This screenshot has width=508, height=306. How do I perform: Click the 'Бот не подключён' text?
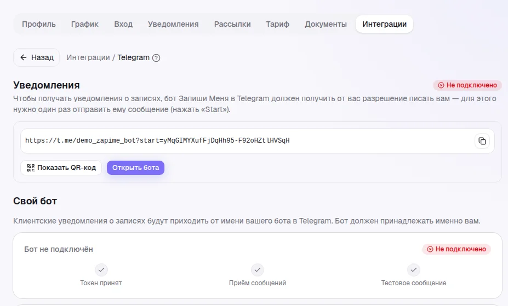click(x=59, y=250)
